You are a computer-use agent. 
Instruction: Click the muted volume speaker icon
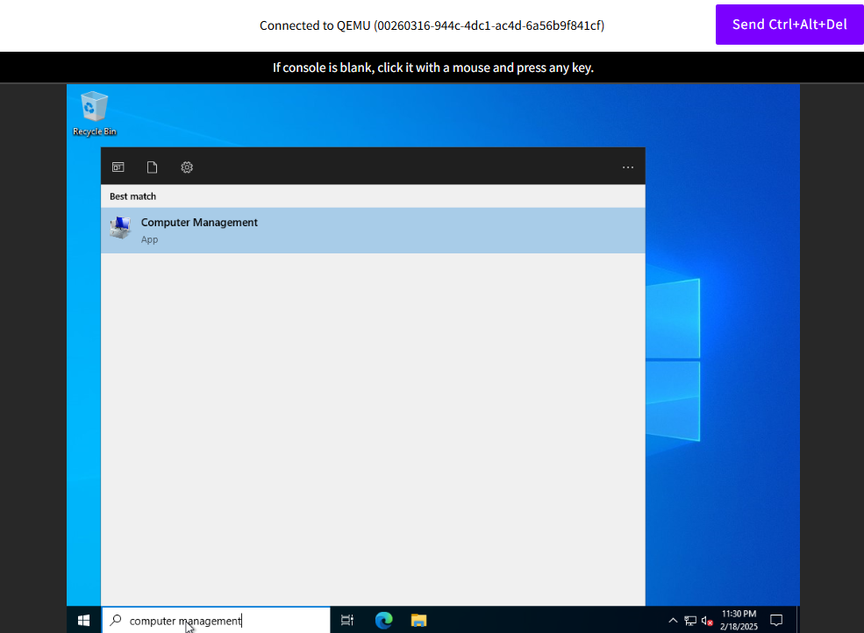point(707,621)
